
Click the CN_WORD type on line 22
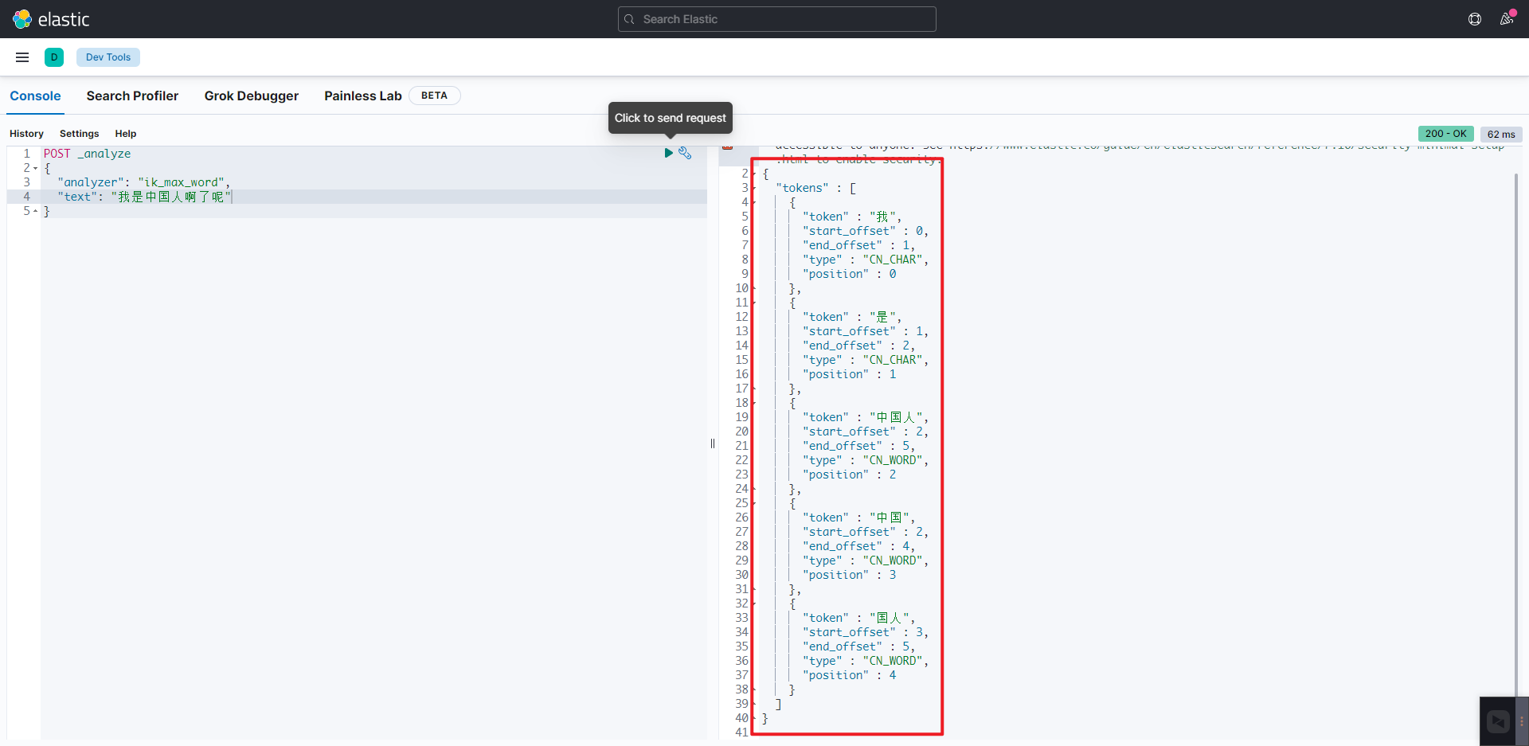pyautogui.click(x=894, y=460)
